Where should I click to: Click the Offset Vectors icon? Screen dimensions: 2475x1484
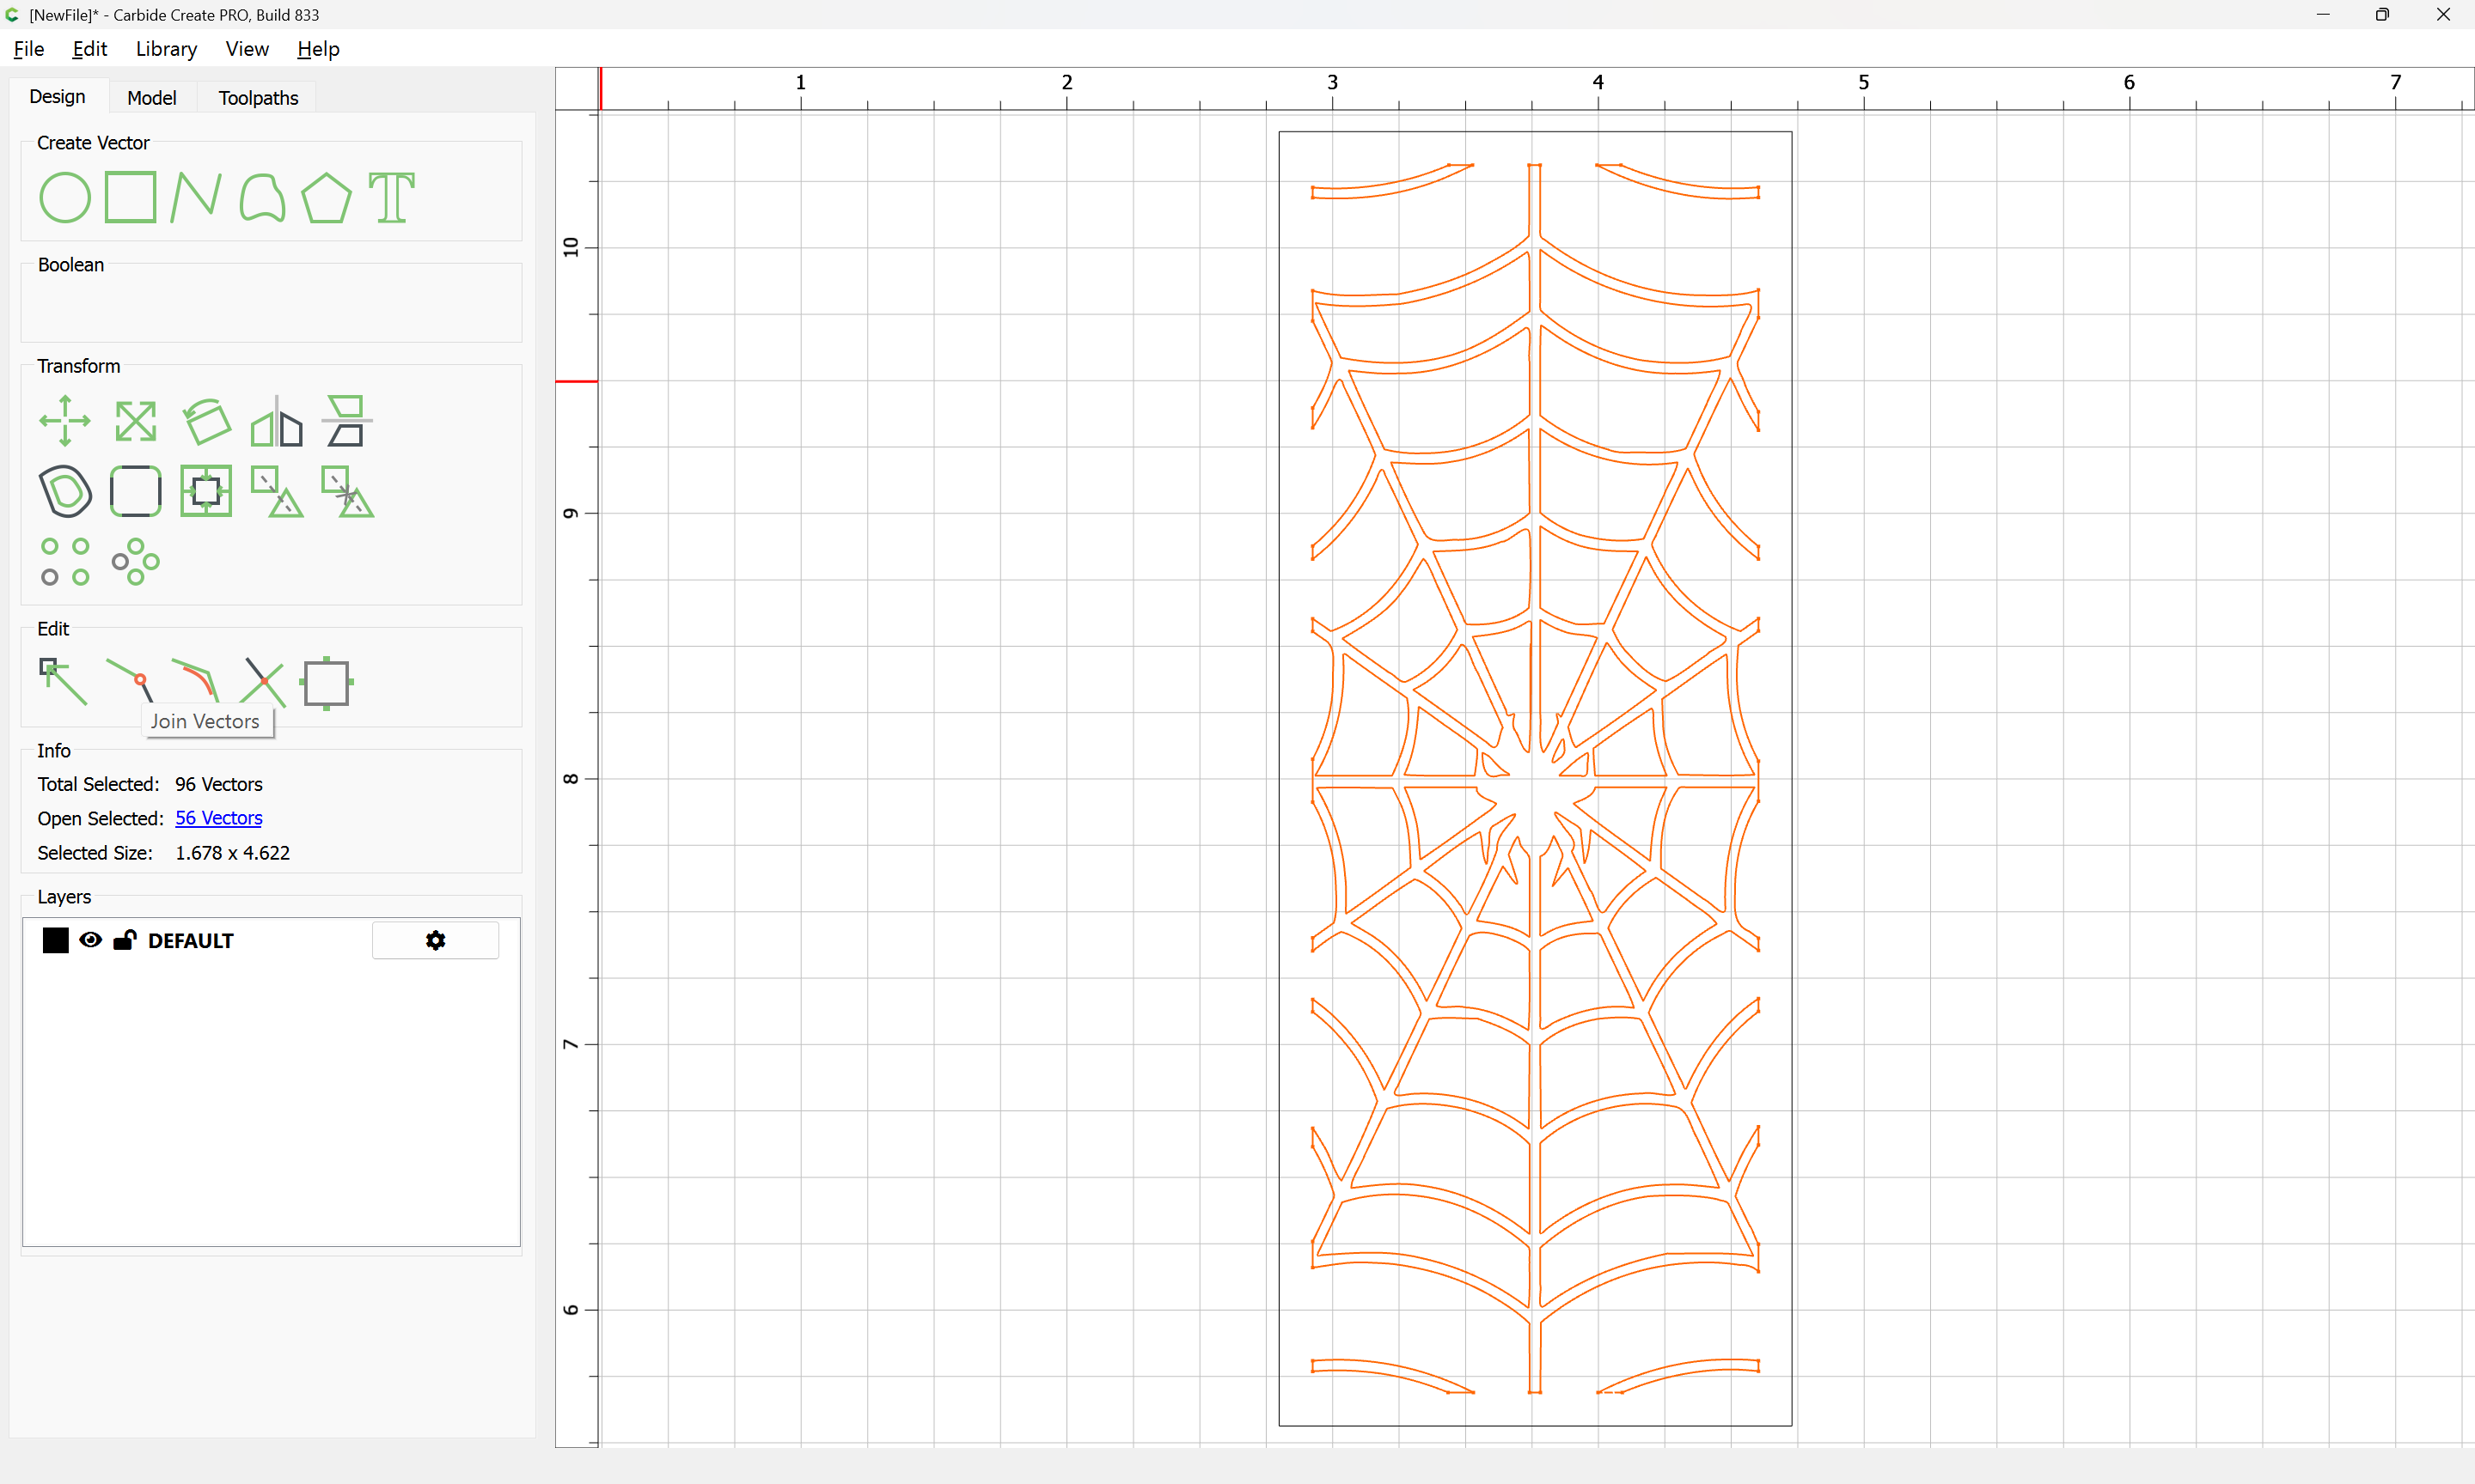coord(65,491)
